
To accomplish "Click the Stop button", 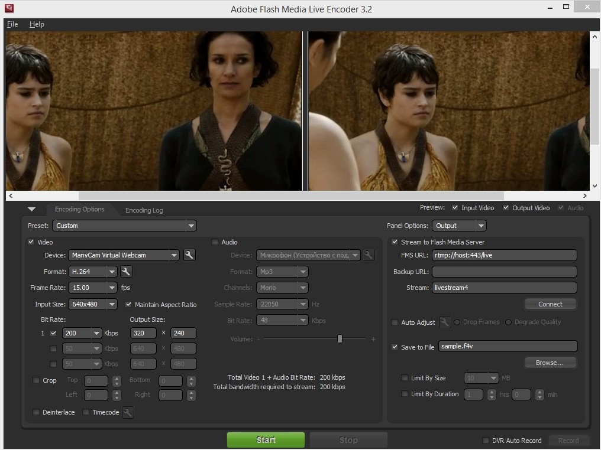I will click(x=348, y=440).
